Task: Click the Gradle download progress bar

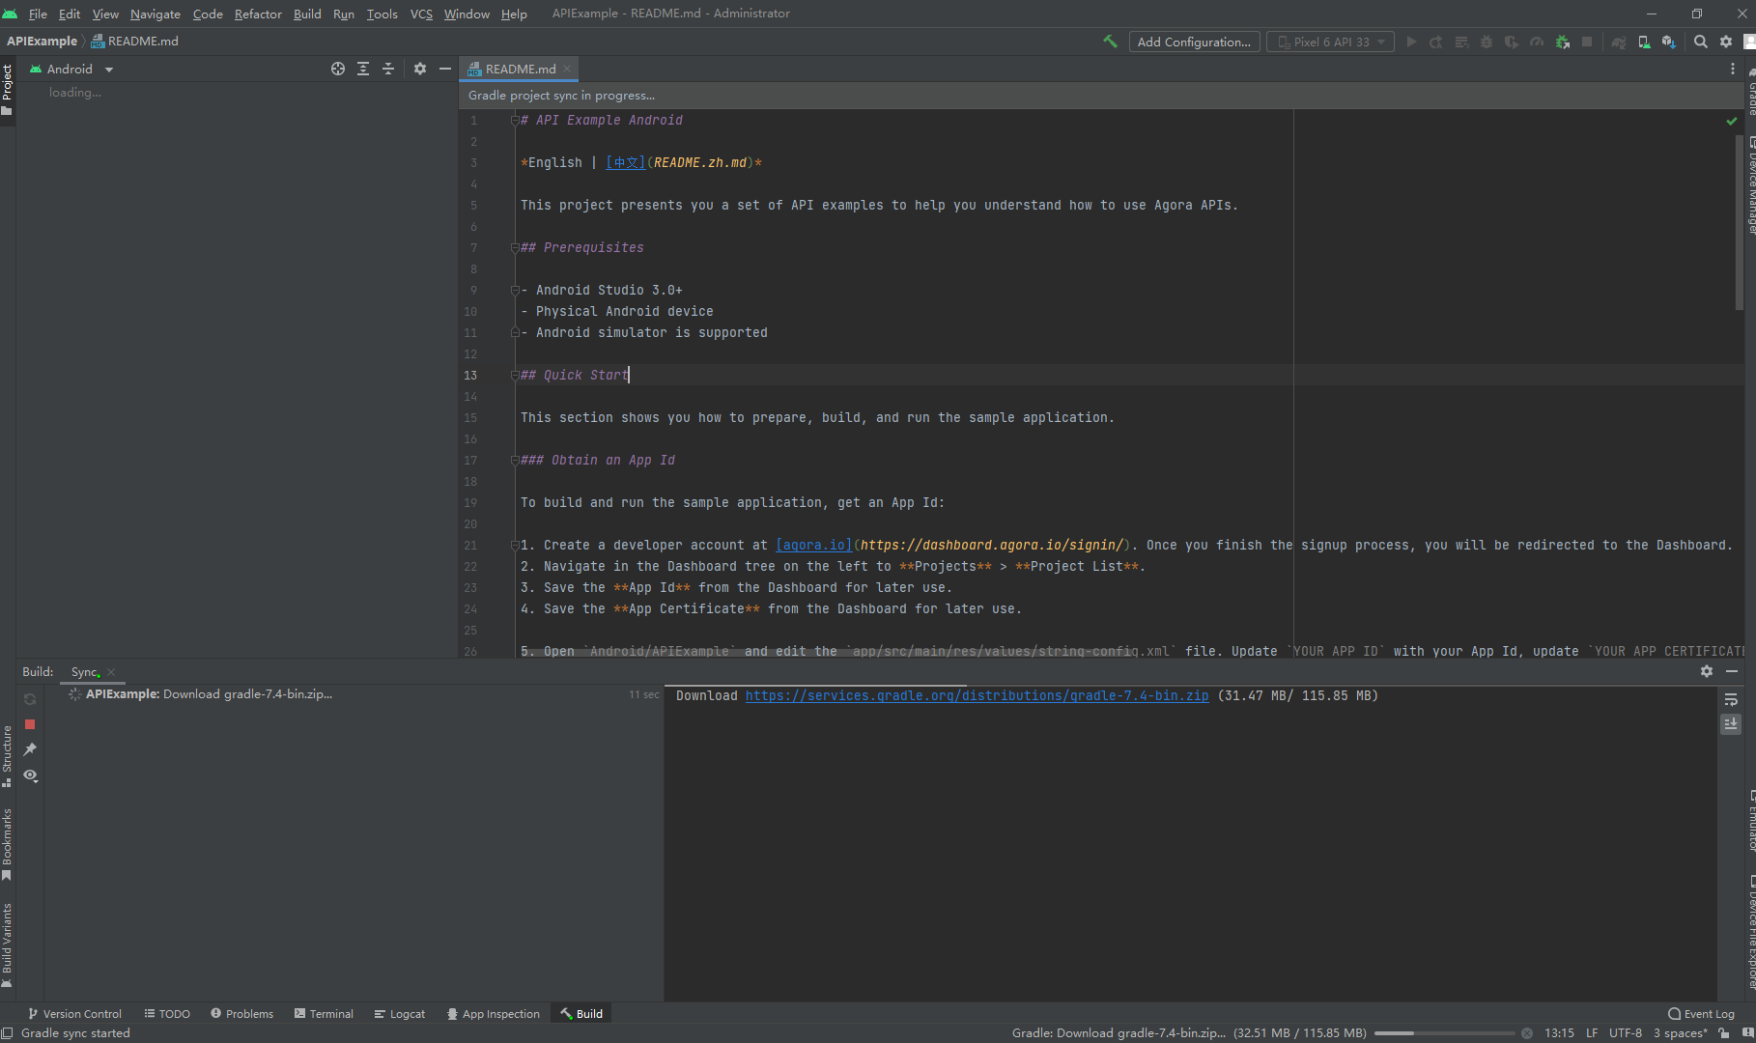Action: [x=1446, y=1033]
